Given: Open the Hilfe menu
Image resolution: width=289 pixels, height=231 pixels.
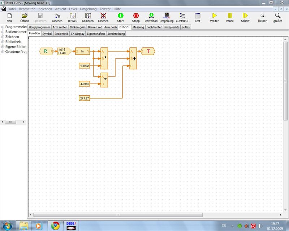Looking at the screenshot, I should point(117,9).
